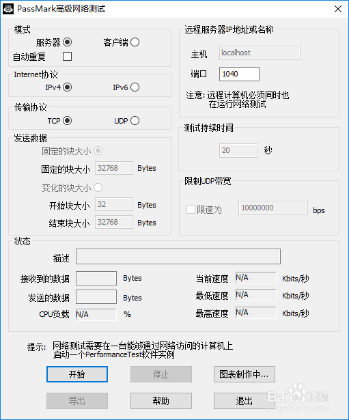Click the CPU负载 N/A field
The image size is (349, 420).
96,314
